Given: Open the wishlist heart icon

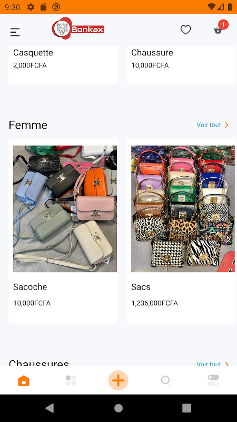Looking at the screenshot, I should [185, 30].
